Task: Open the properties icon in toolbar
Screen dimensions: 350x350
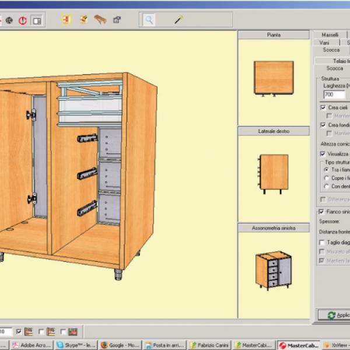Action: click(x=117, y=20)
